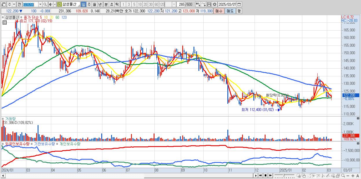Switch to the 주 weekly chart period
Viewport: 361px width, 179px height.
[89, 5]
